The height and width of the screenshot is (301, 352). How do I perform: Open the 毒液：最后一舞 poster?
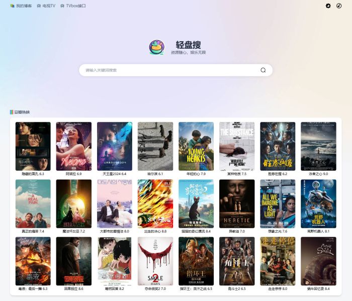[33, 261]
